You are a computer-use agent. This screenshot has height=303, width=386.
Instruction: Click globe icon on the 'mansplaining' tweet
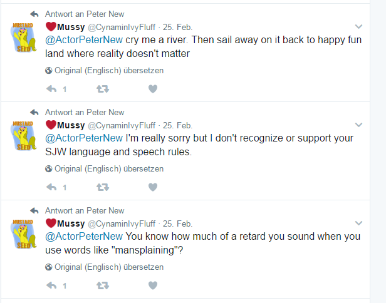49,267
